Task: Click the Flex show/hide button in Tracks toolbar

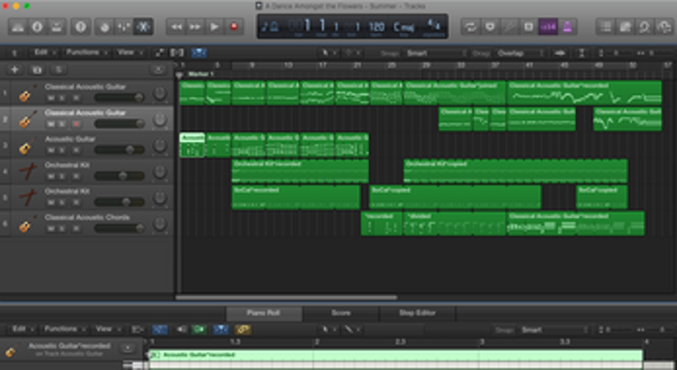Action: point(177,53)
